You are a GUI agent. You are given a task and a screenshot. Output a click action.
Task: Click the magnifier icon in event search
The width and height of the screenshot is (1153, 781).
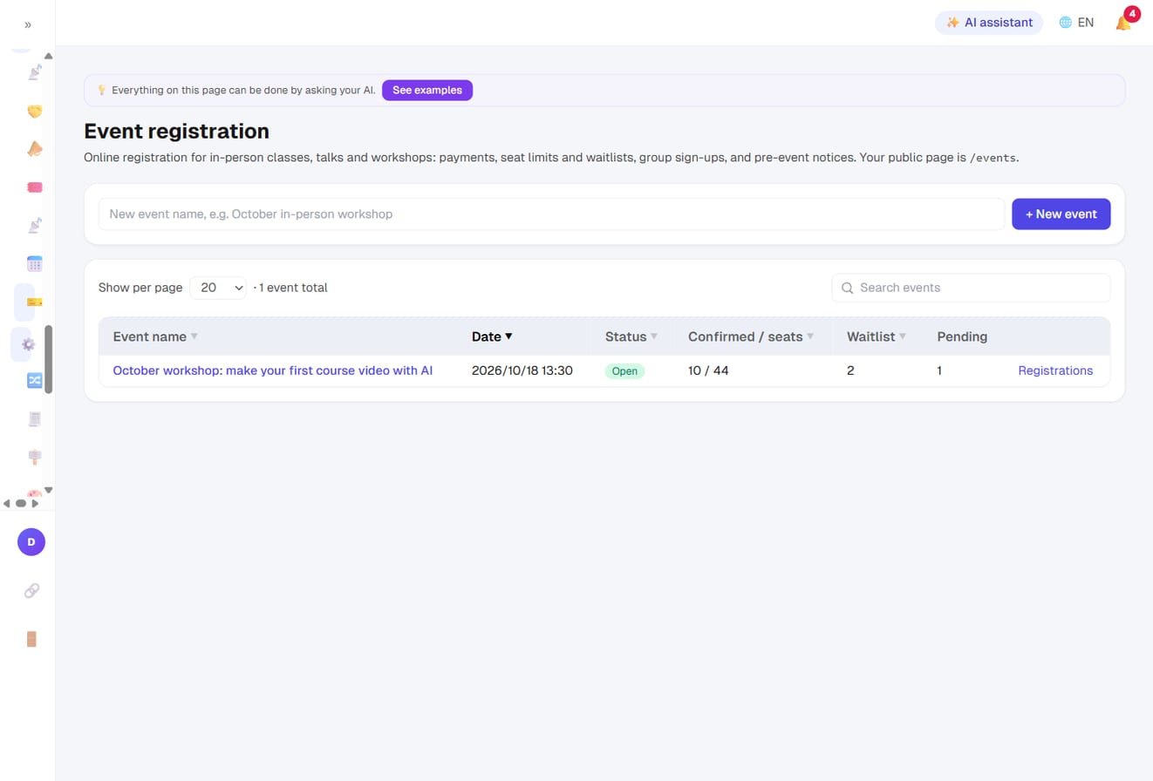click(x=847, y=288)
